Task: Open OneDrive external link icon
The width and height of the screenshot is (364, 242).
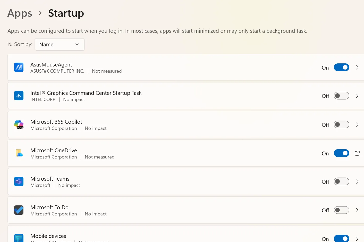Action: pos(357,153)
